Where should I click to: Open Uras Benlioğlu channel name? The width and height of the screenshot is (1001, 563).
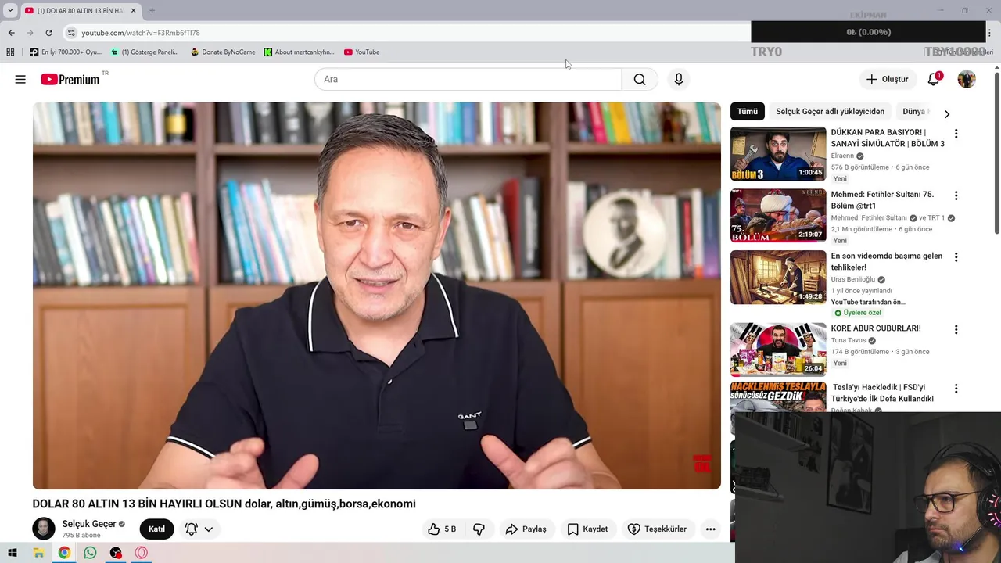click(x=853, y=279)
